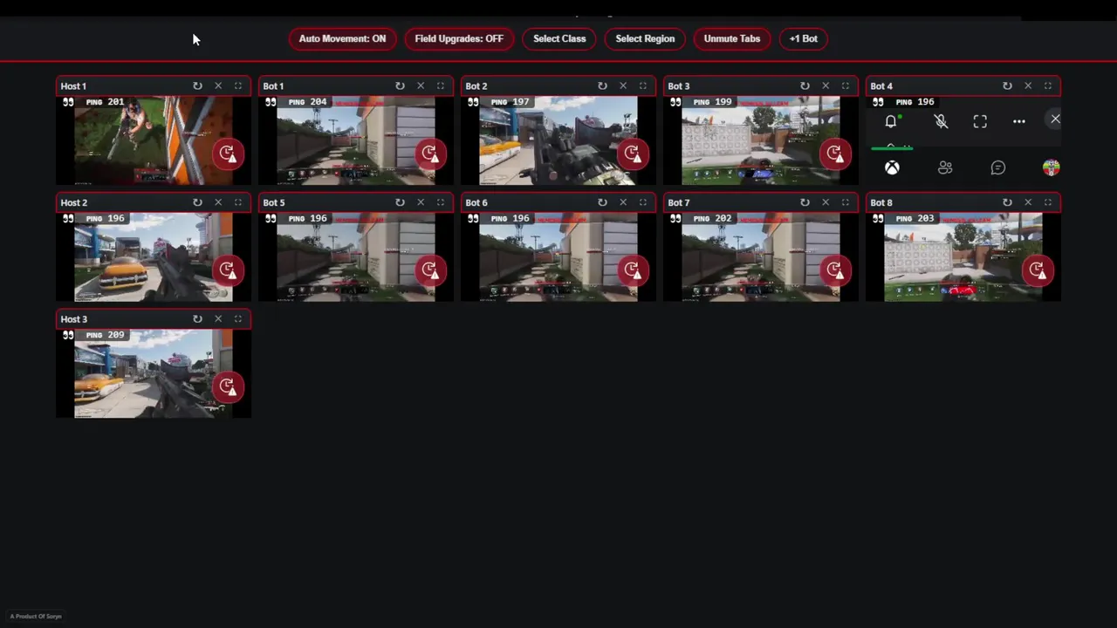Click the Bot 2 game stream thumbnail
The image size is (1117, 628).
click(x=558, y=140)
